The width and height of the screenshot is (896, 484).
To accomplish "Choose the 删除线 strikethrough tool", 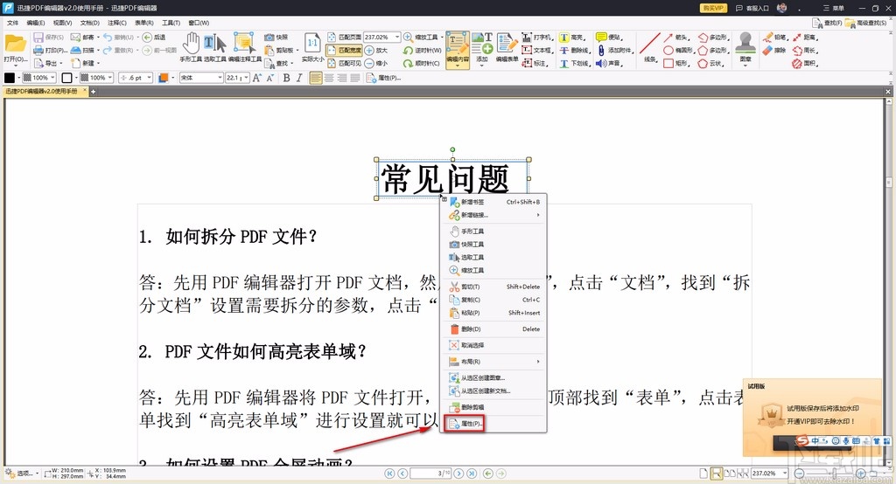I will pos(575,50).
